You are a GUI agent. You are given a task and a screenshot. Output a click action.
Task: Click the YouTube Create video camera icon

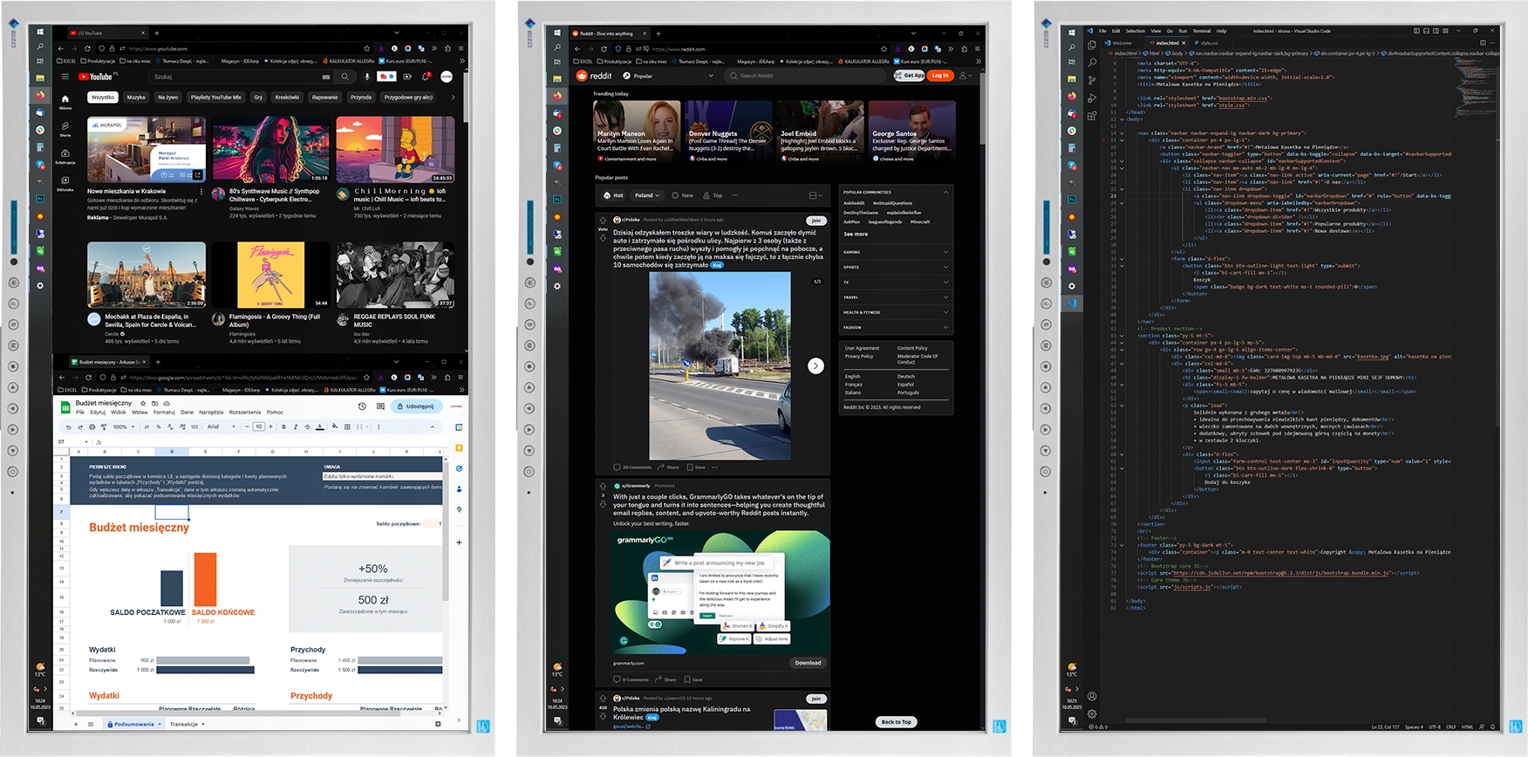pos(407,77)
